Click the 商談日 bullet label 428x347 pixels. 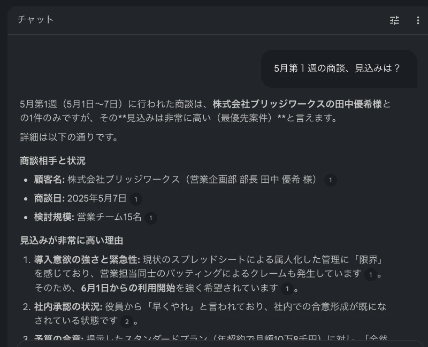(x=49, y=198)
